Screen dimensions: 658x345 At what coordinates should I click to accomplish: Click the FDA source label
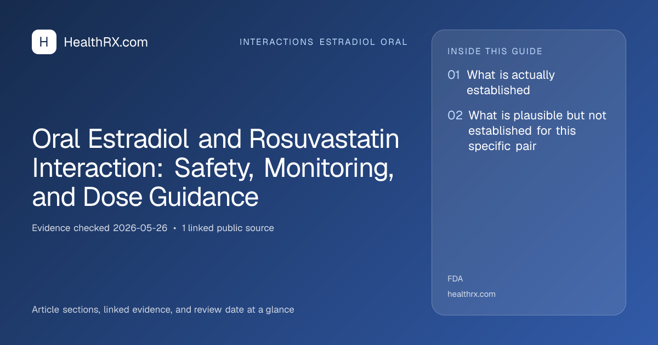[x=455, y=279]
